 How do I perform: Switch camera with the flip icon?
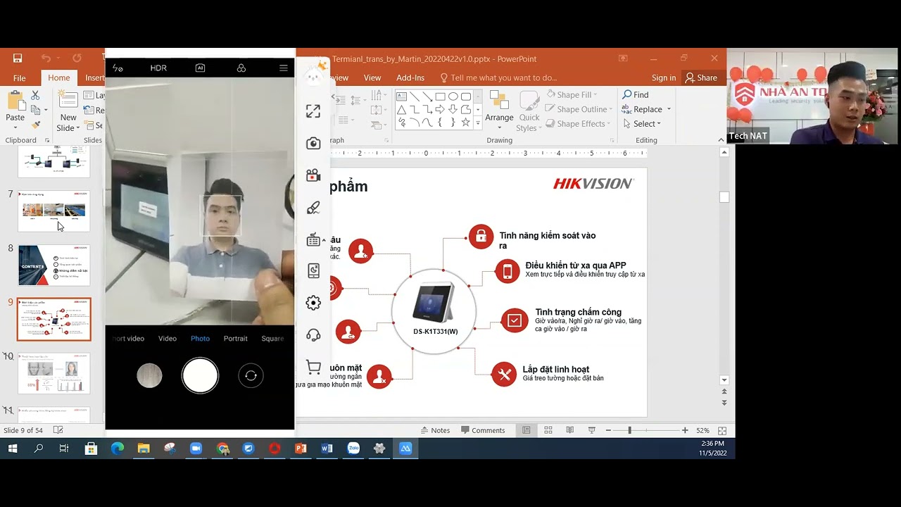[x=251, y=376]
